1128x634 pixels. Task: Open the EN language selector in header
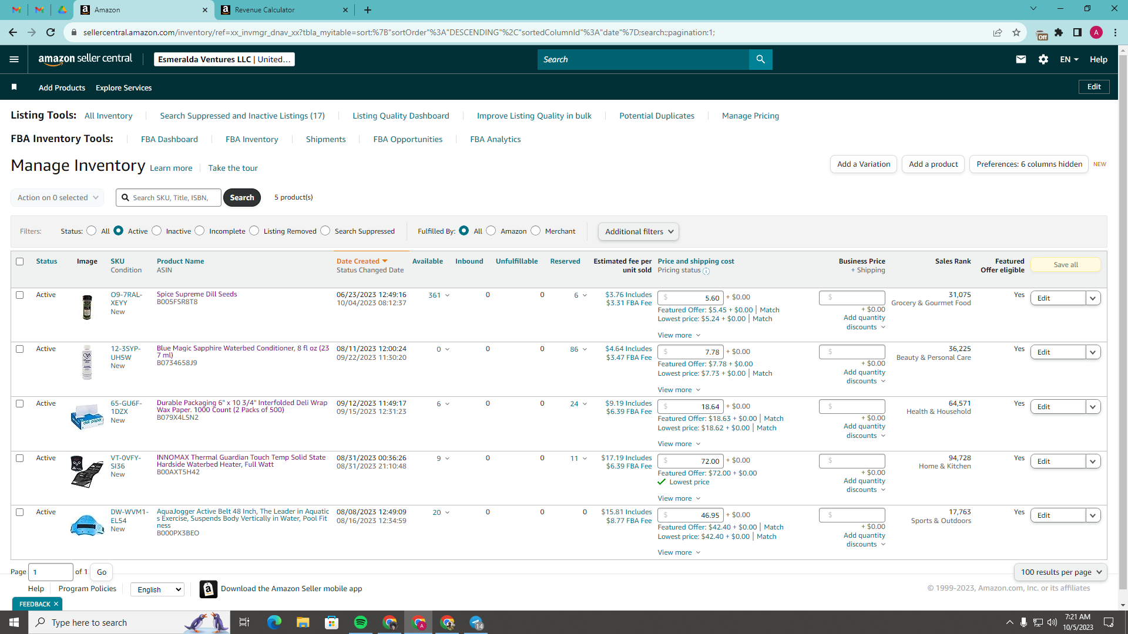tap(1069, 59)
